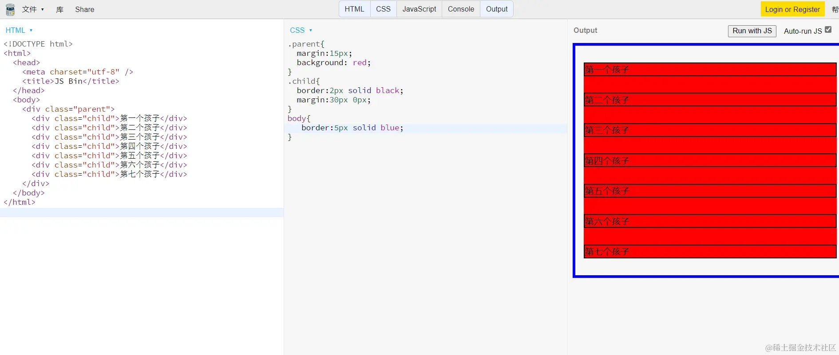Click the 第五个孩子 box in output
Screen dimensions: 839x355
coord(710,191)
